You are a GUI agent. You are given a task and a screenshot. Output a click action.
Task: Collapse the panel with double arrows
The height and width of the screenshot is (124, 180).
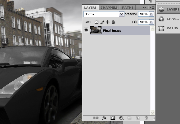144,7
